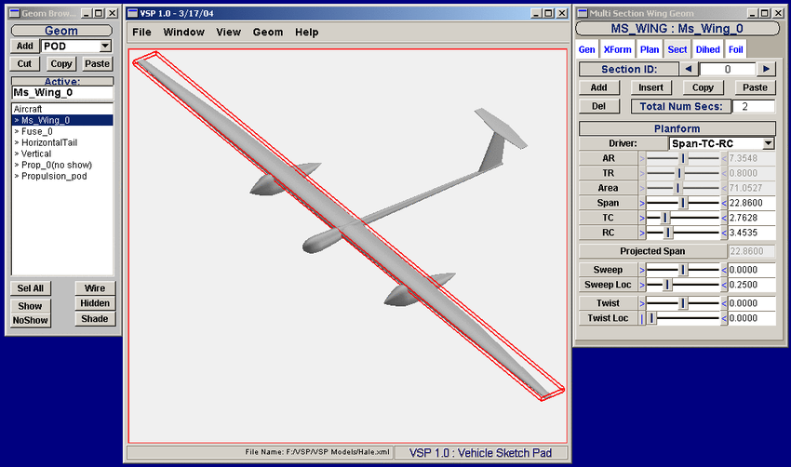Click the Span slider increase arrow
This screenshot has width=791, height=467.
pos(724,203)
